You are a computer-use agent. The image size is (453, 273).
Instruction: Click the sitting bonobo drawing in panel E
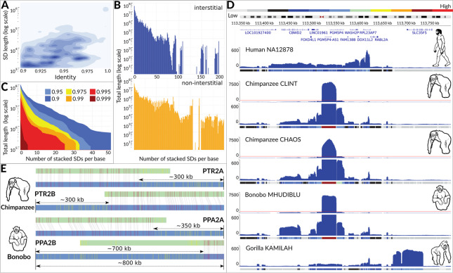pos(18,239)
